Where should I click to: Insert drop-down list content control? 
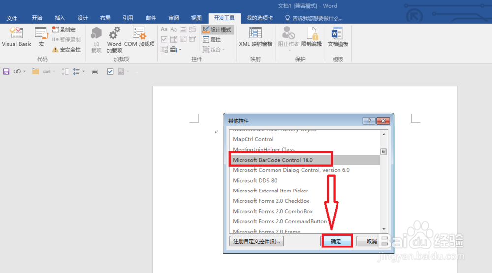(183, 39)
